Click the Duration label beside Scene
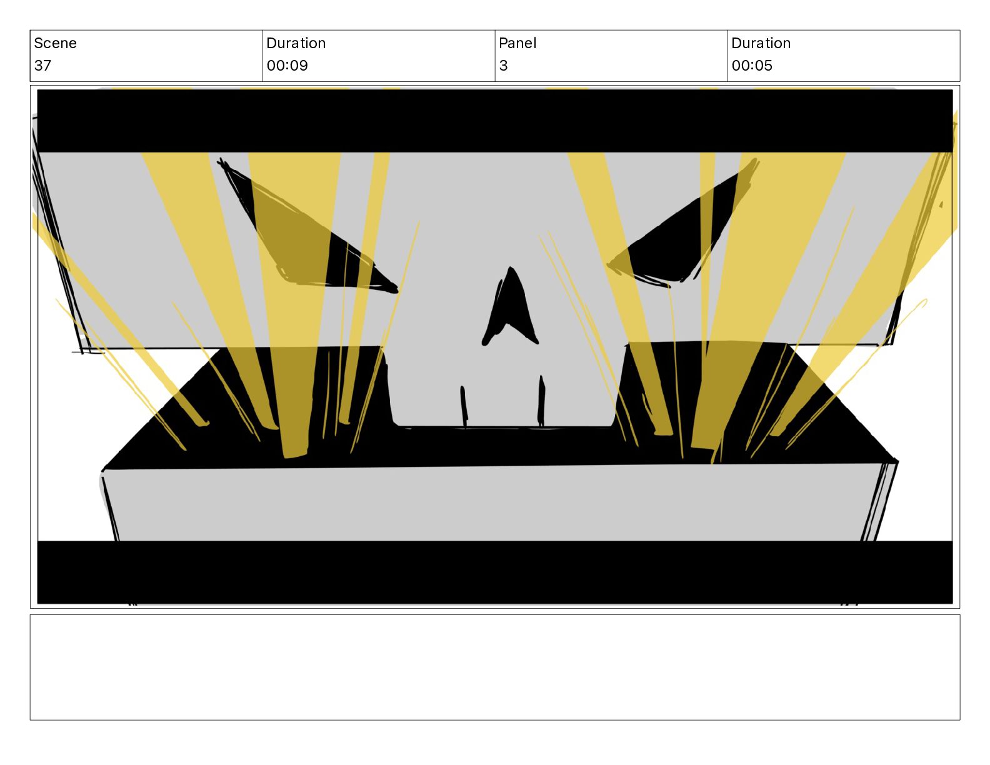990x765 pixels. pos(296,43)
